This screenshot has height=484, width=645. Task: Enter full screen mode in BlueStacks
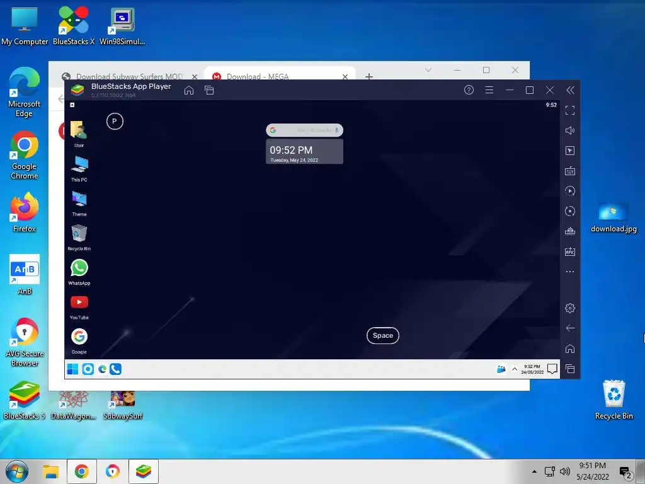pos(569,110)
